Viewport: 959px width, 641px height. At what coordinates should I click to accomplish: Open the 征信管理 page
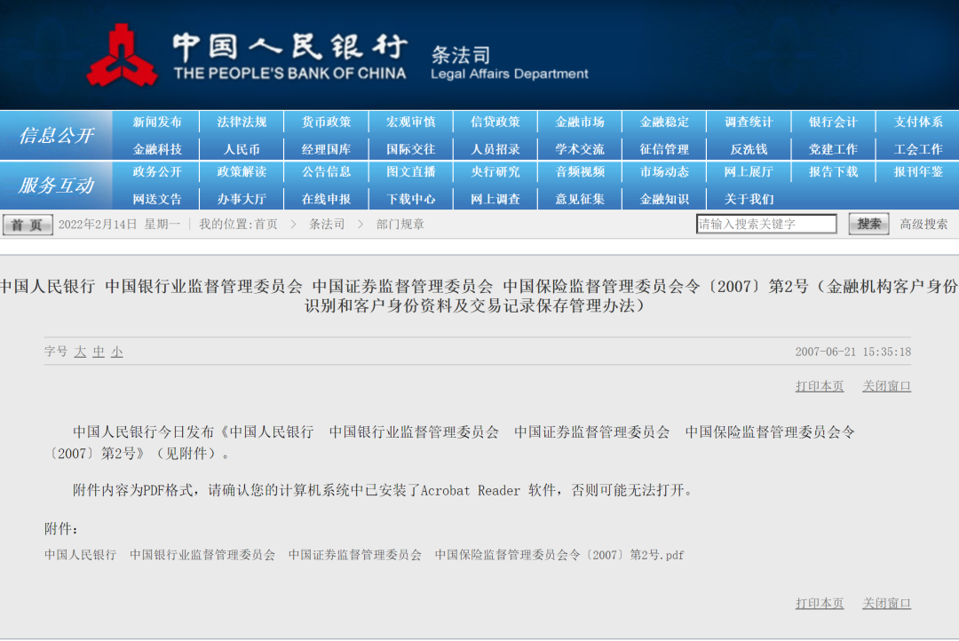(x=664, y=148)
